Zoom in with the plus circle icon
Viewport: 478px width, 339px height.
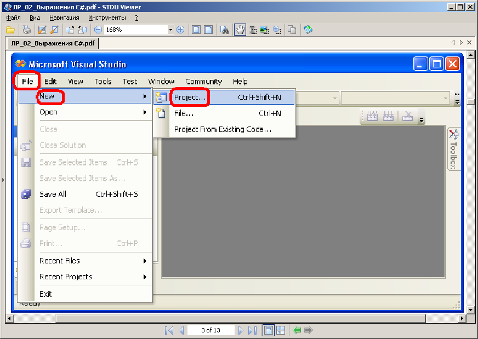[x=180, y=30]
